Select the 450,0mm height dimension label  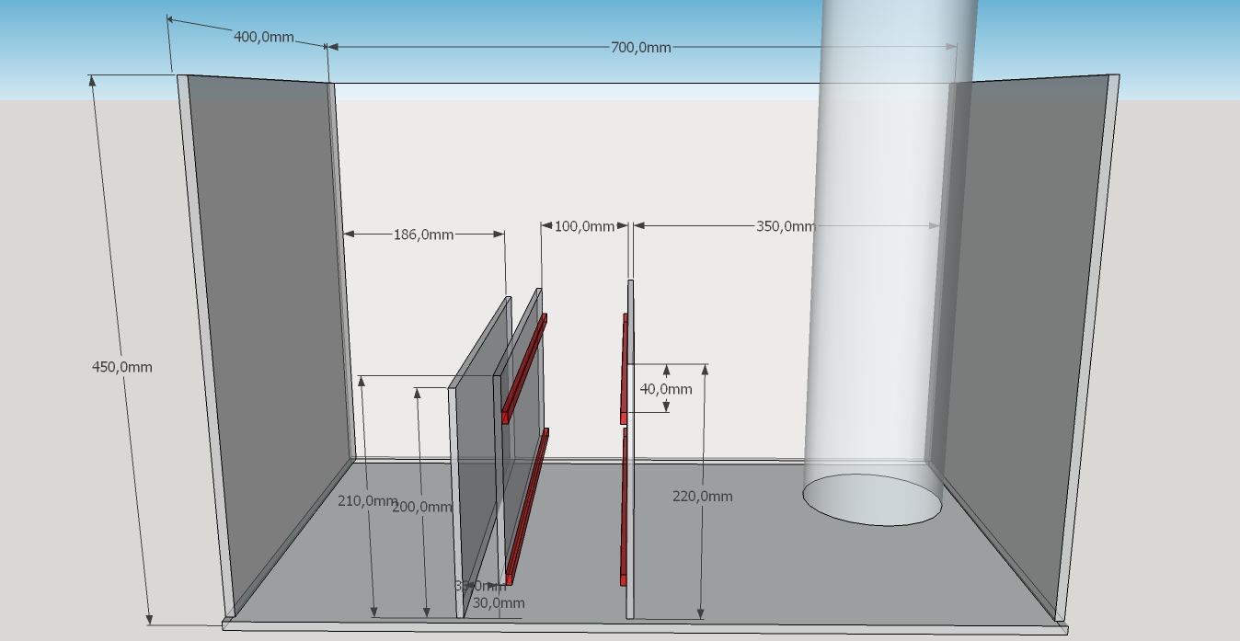click(x=122, y=367)
